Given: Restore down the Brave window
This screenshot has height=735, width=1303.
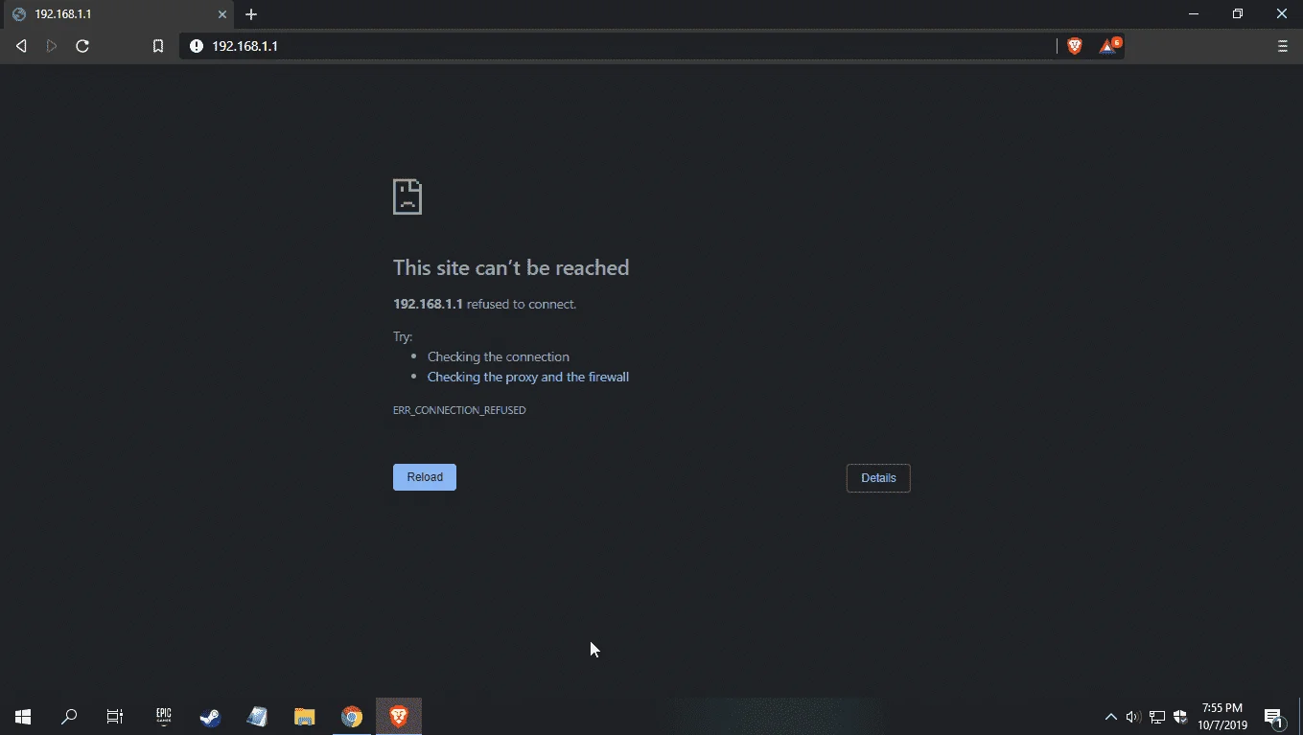Looking at the screenshot, I should [x=1238, y=14].
